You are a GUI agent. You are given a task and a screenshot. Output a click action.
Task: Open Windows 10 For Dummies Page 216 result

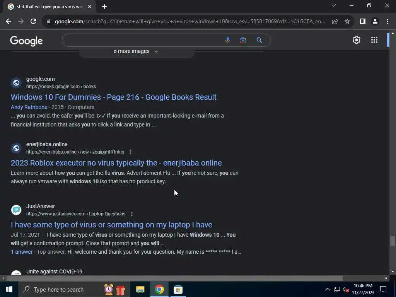click(114, 97)
